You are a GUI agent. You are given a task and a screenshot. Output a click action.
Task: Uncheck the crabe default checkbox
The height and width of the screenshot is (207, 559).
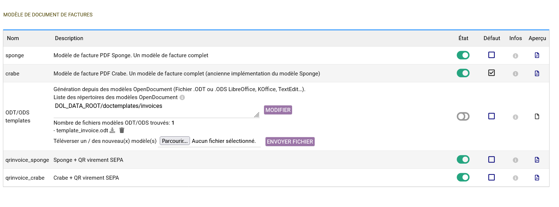click(492, 73)
